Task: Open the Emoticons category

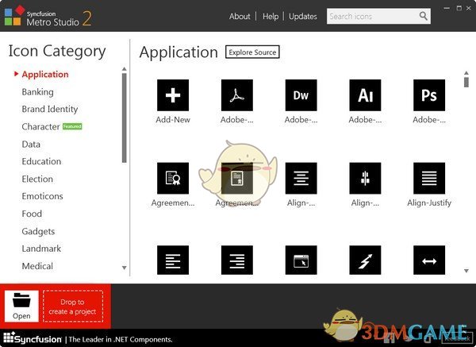Action: pos(42,196)
